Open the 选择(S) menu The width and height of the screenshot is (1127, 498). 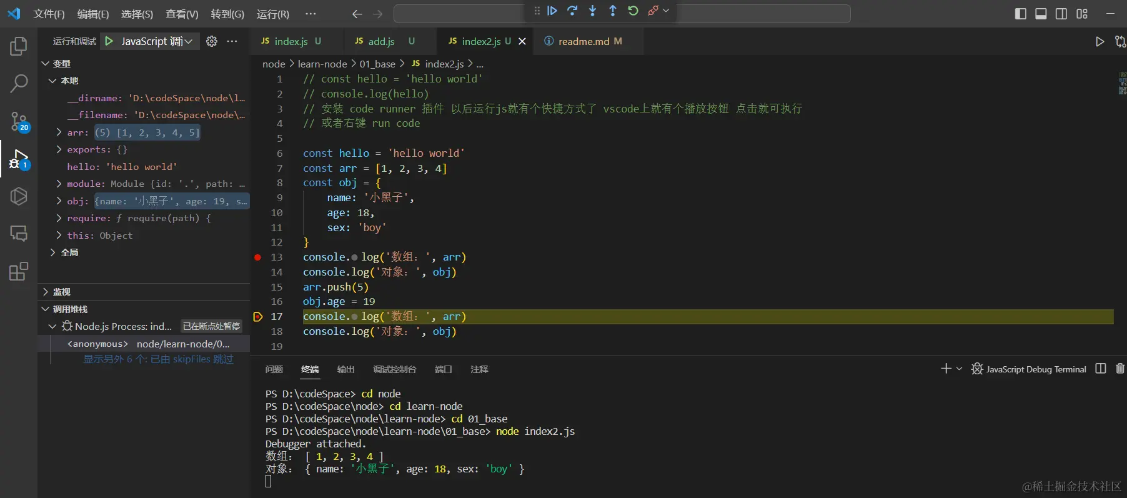pos(137,14)
